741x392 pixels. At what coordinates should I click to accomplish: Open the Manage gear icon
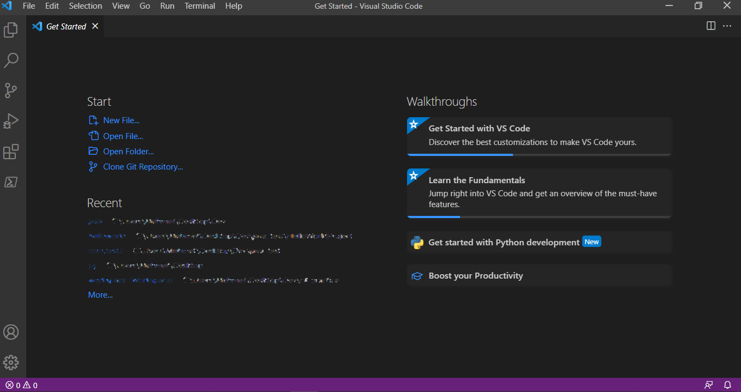[x=11, y=363]
